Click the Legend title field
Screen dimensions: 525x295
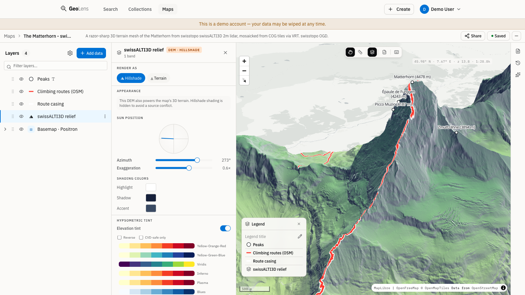[x=270, y=236]
